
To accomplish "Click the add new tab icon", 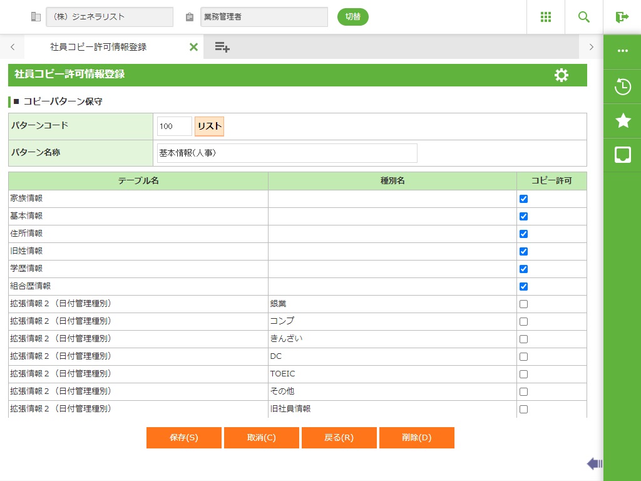I will pyautogui.click(x=222, y=47).
